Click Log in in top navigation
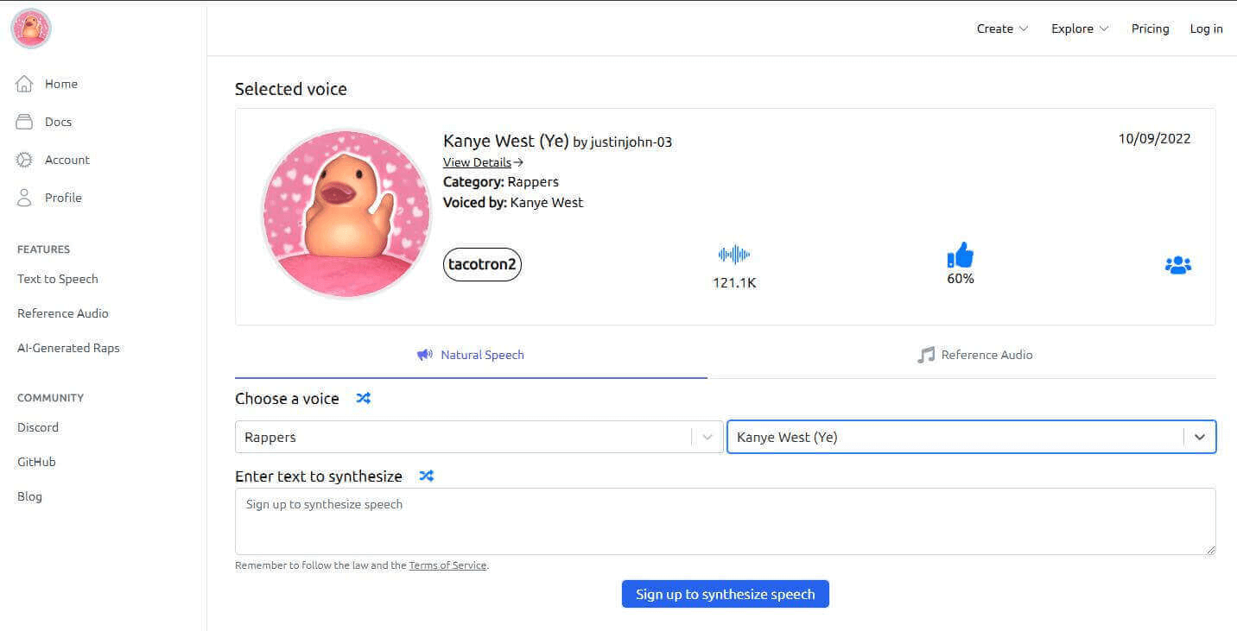Image resolution: width=1237 pixels, height=631 pixels. coord(1206,28)
